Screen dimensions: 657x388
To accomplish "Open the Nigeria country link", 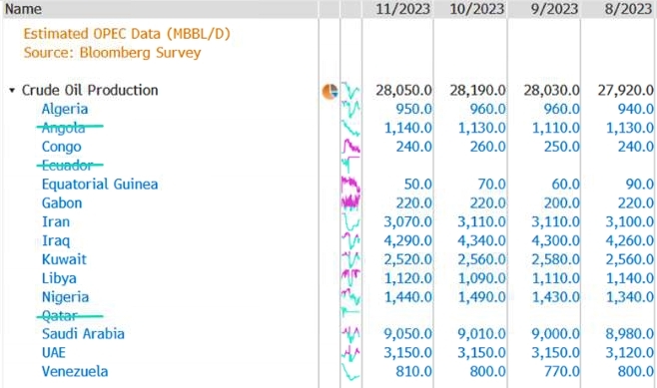I will point(65,297).
